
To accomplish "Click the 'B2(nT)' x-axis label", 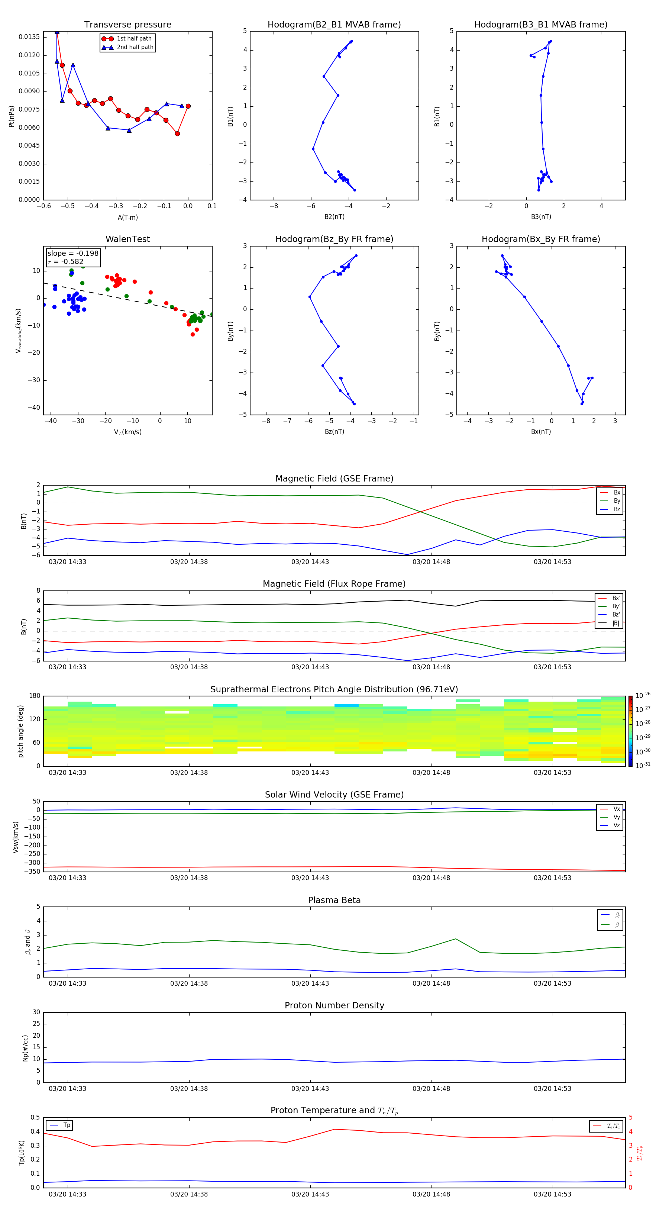I will click(x=334, y=217).
